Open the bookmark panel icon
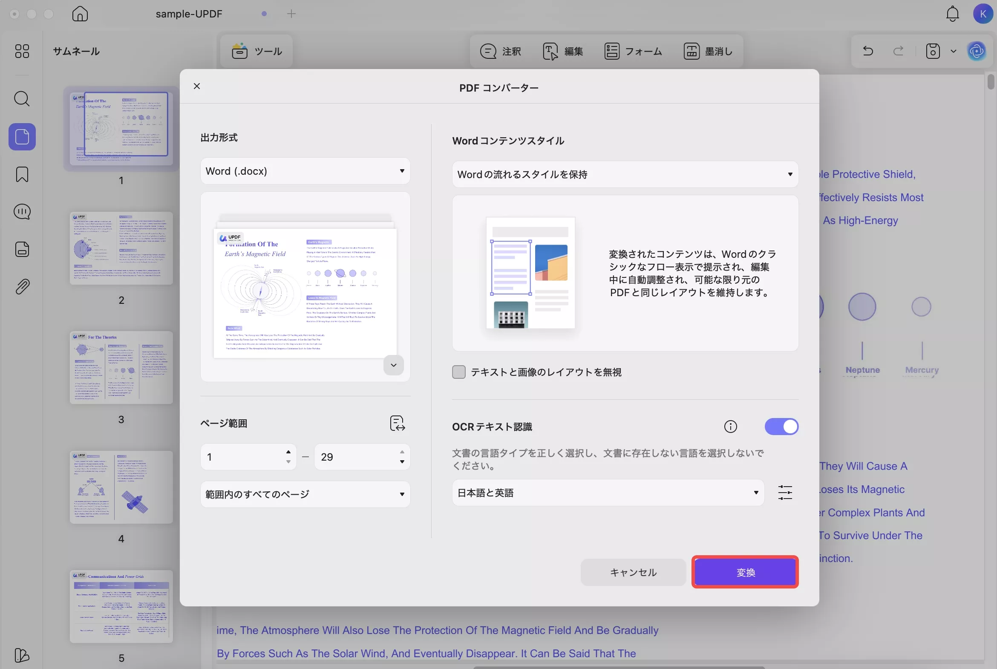This screenshot has width=997, height=669. point(22,174)
